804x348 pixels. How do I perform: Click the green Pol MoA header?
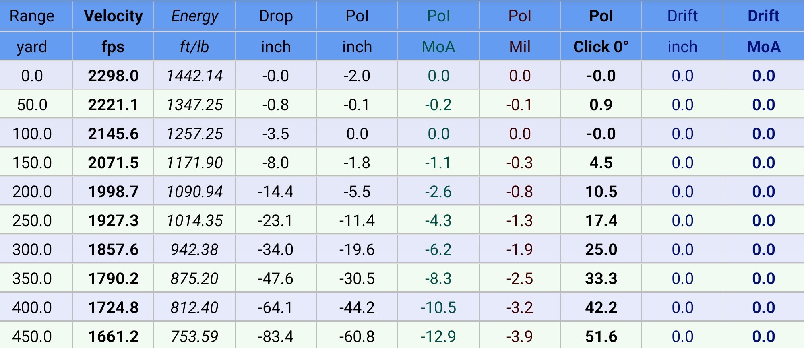pos(438,16)
